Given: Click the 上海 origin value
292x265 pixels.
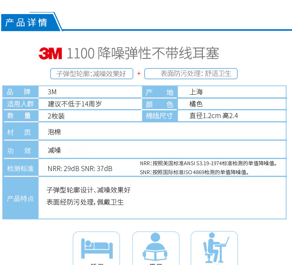Looking at the screenshot, I should (196, 92).
